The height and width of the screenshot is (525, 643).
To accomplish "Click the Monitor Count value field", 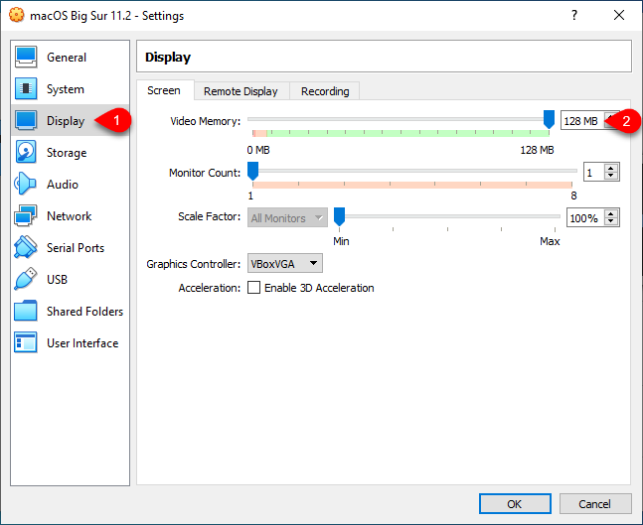I will 593,172.
